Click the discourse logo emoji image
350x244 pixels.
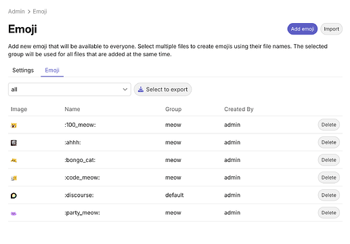(14, 195)
